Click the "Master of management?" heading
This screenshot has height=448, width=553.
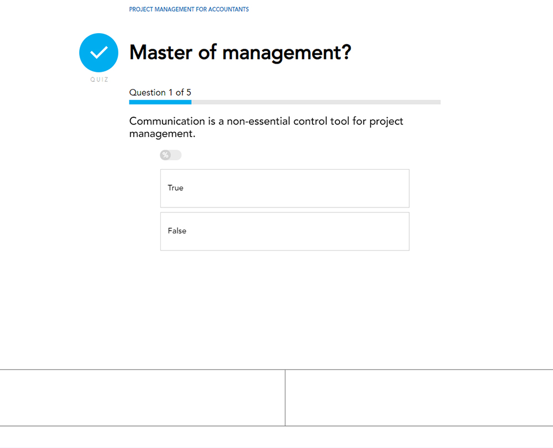(x=240, y=53)
